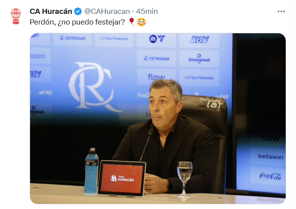Open the CA Huracán profile avatar
The image size is (296, 209).
click(16, 16)
